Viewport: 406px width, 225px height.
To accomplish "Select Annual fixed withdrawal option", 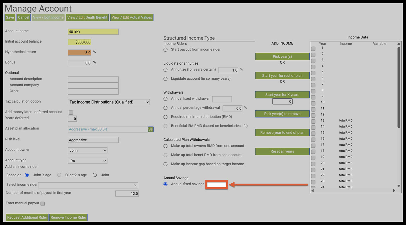I will click(166, 99).
